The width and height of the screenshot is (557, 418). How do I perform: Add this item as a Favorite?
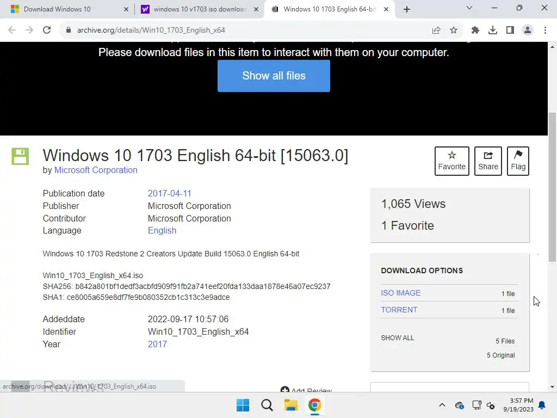(x=451, y=161)
